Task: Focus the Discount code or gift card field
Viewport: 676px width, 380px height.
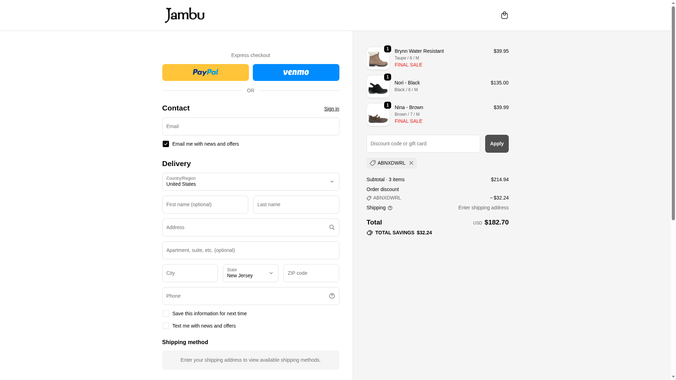Action: pyautogui.click(x=423, y=144)
